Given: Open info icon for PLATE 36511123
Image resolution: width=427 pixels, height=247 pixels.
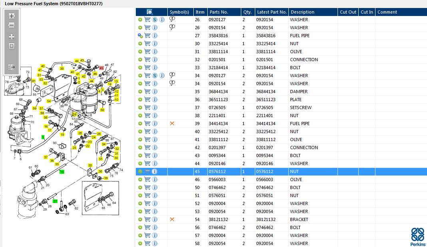Looking at the screenshot, I should click(x=155, y=100).
